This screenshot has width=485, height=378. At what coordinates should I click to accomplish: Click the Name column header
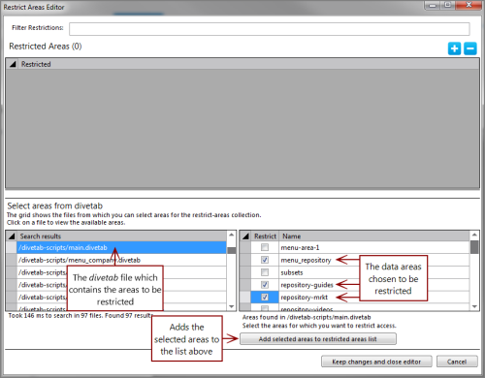tap(374, 236)
